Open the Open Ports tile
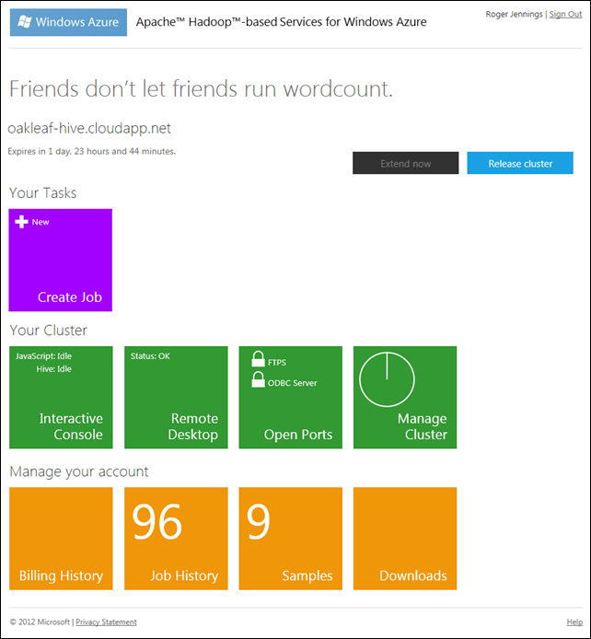 [290, 398]
